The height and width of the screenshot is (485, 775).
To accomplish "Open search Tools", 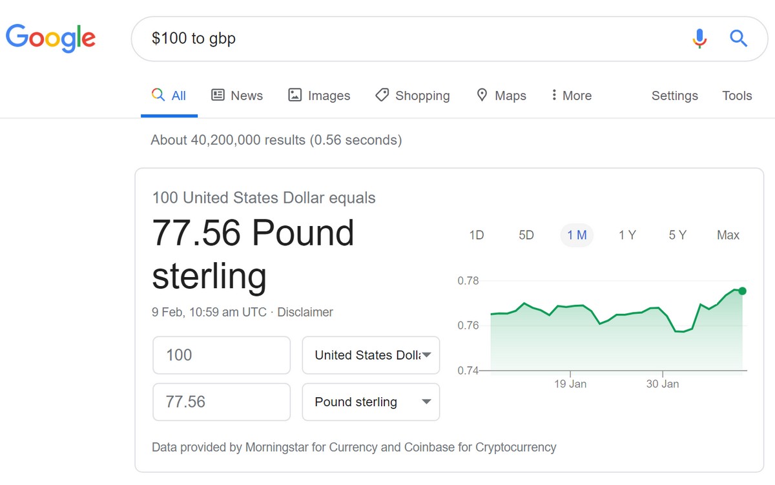I will [737, 96].
